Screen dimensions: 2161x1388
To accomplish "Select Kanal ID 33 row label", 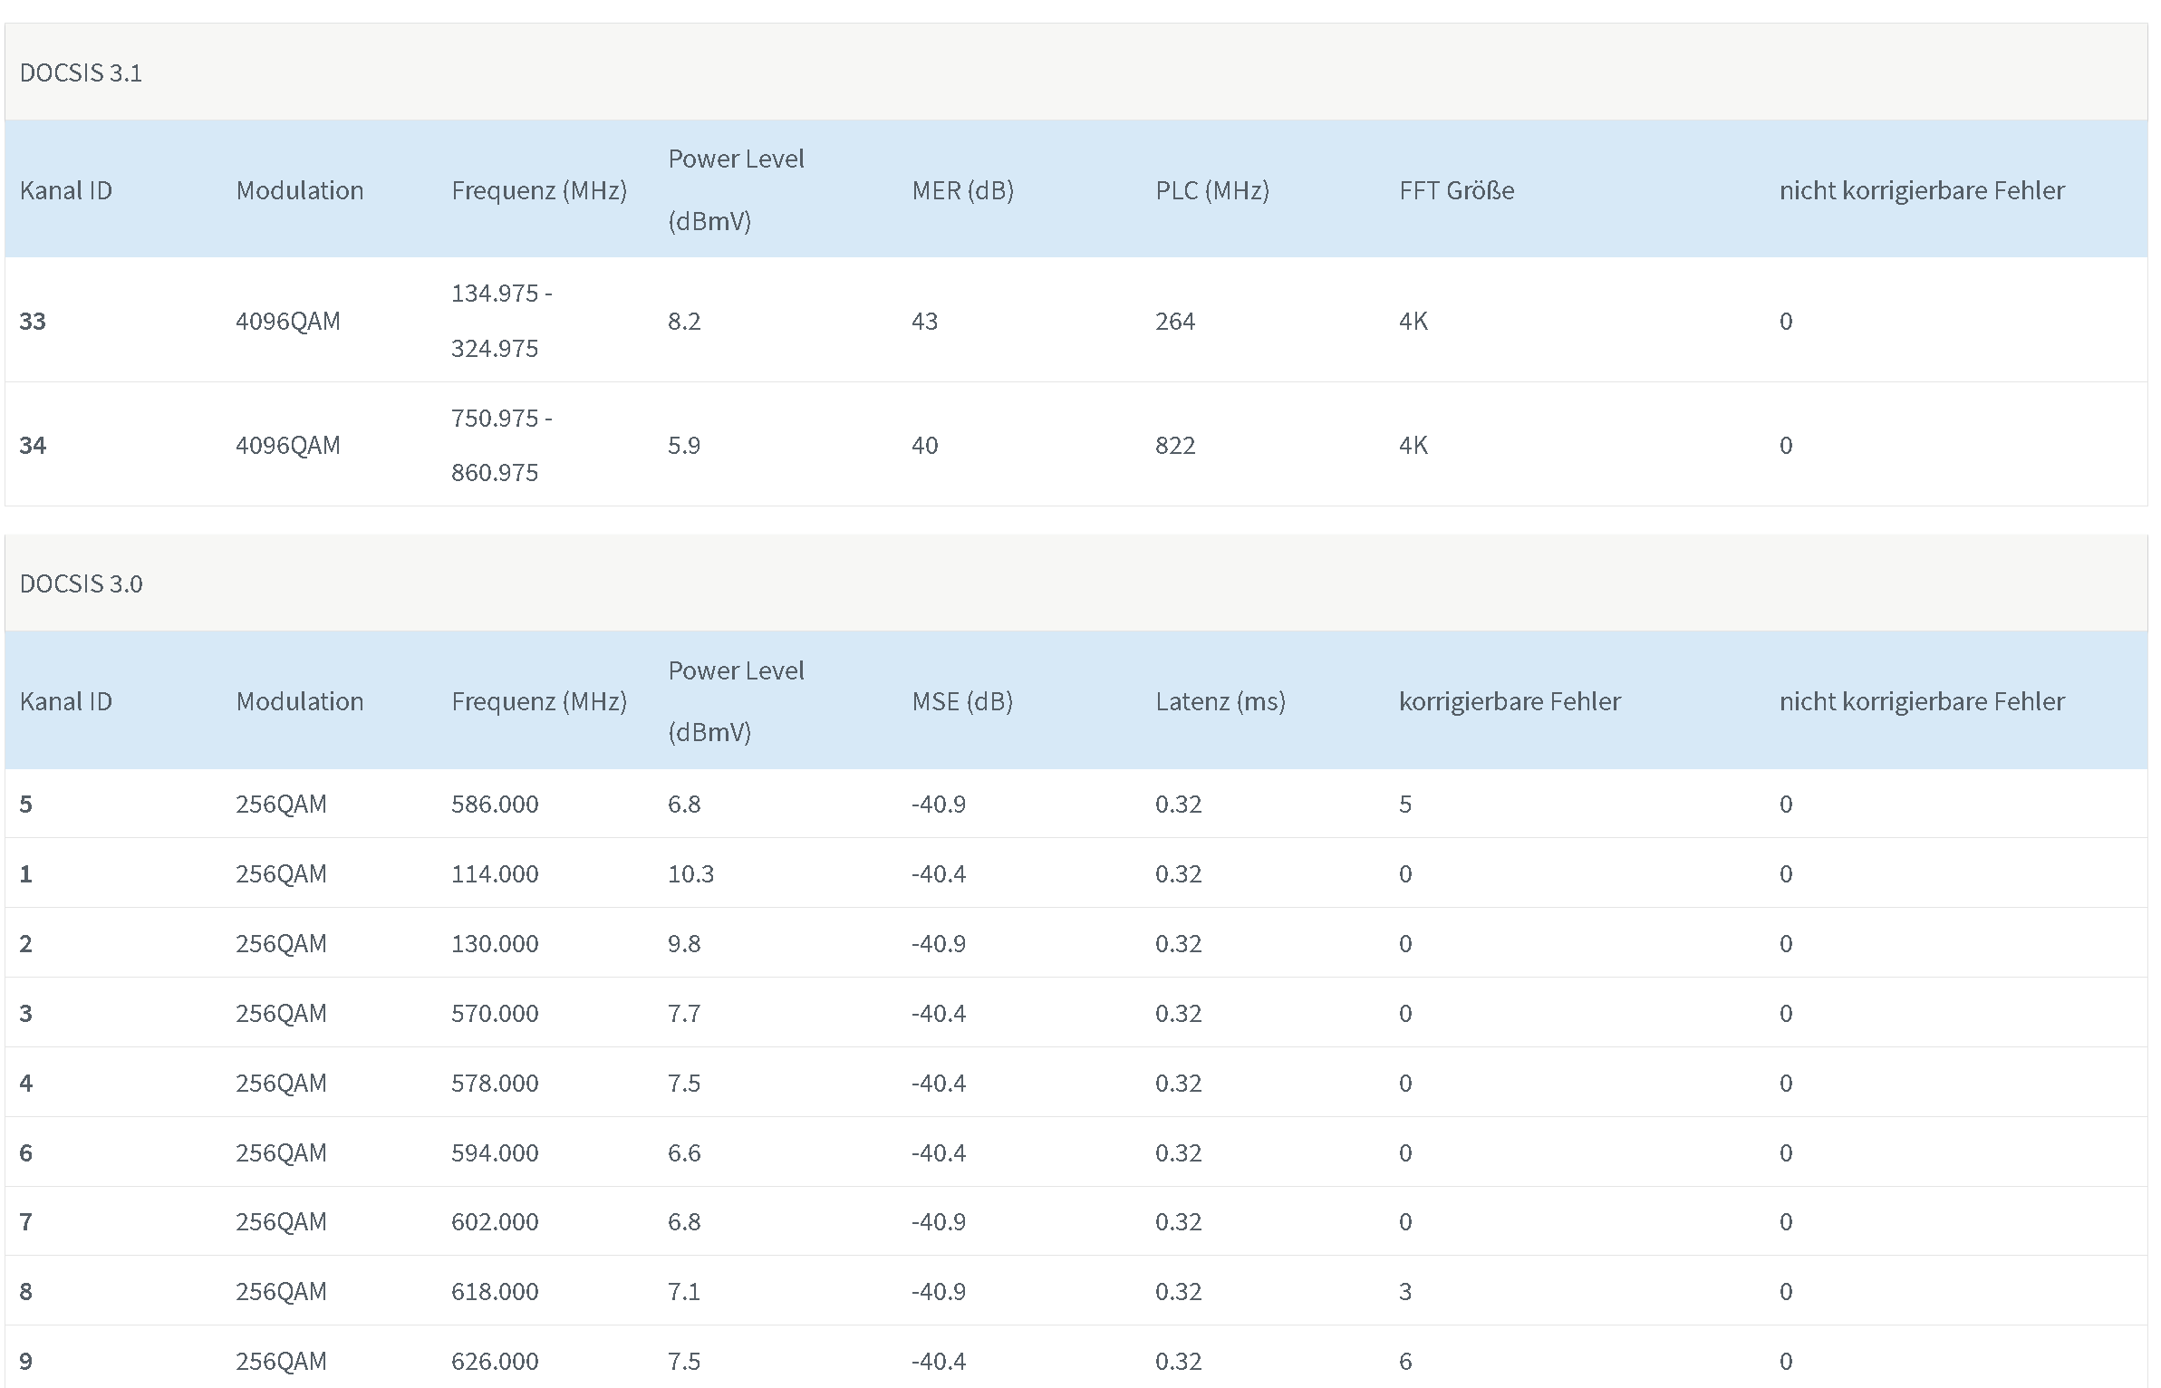I will click(x=33, y=321).
